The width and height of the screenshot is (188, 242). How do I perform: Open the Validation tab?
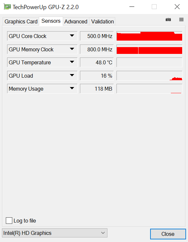102,21
